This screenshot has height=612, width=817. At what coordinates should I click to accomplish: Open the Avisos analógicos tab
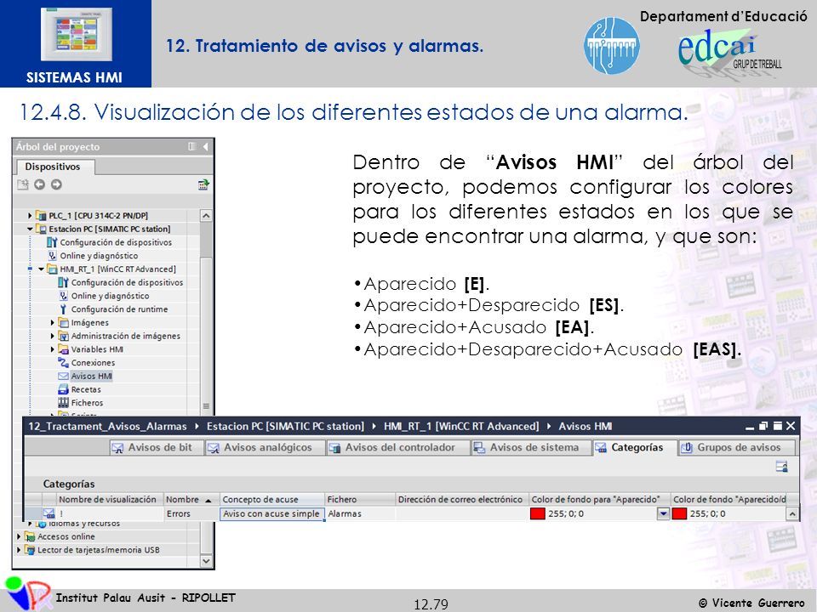(x=264, y=448)
